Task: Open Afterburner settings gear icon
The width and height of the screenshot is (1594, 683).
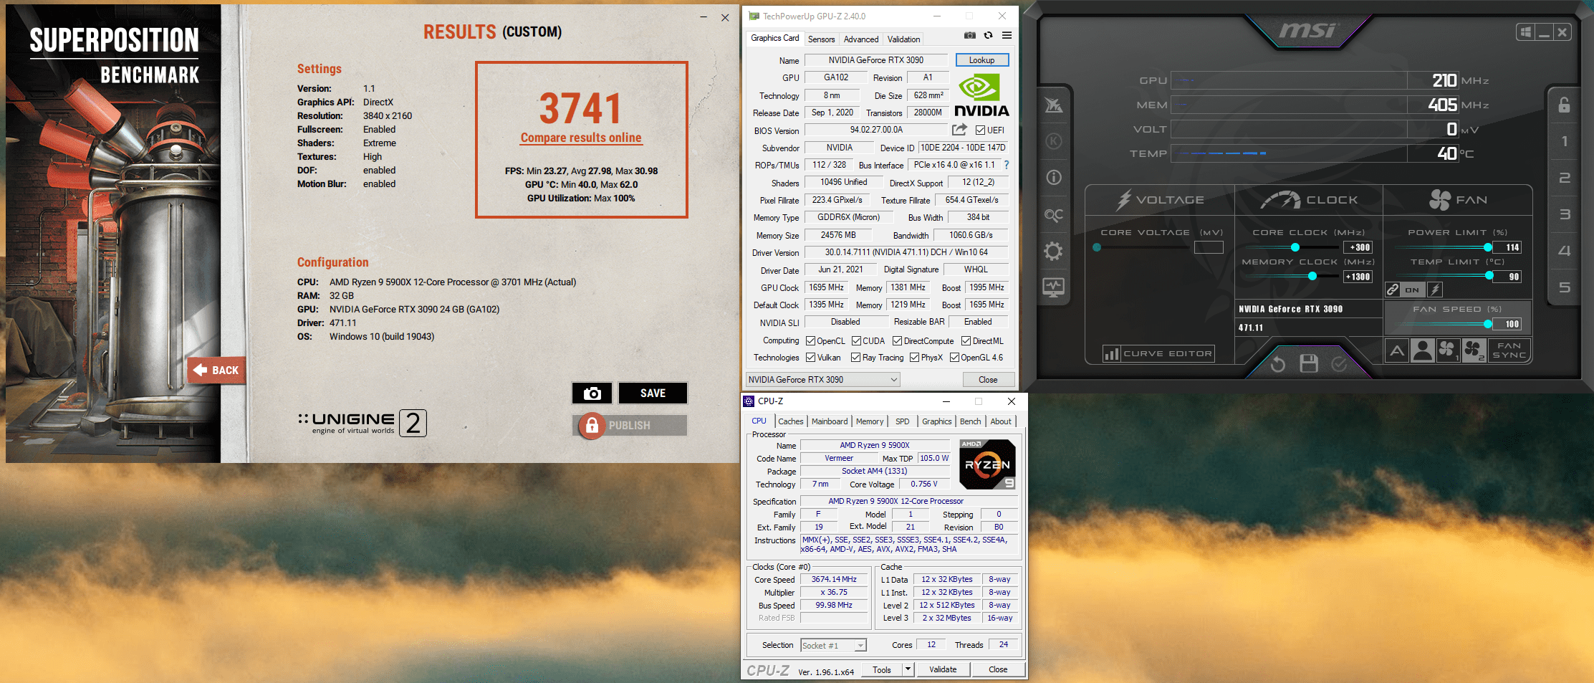Action: tap(1054, 252)
